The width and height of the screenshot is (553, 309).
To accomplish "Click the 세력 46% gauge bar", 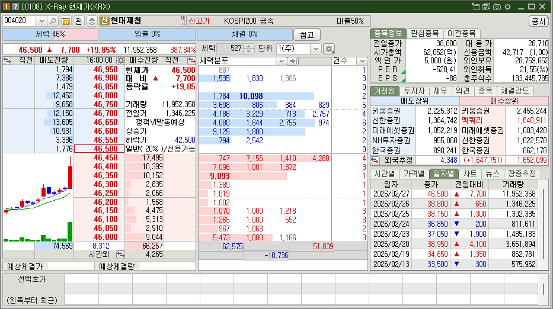I will pyautogui.click(x=50, y=34).
